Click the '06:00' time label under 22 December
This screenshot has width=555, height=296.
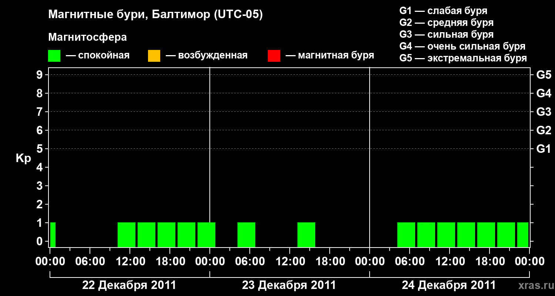pyautogui.click(x=90, y=262)
